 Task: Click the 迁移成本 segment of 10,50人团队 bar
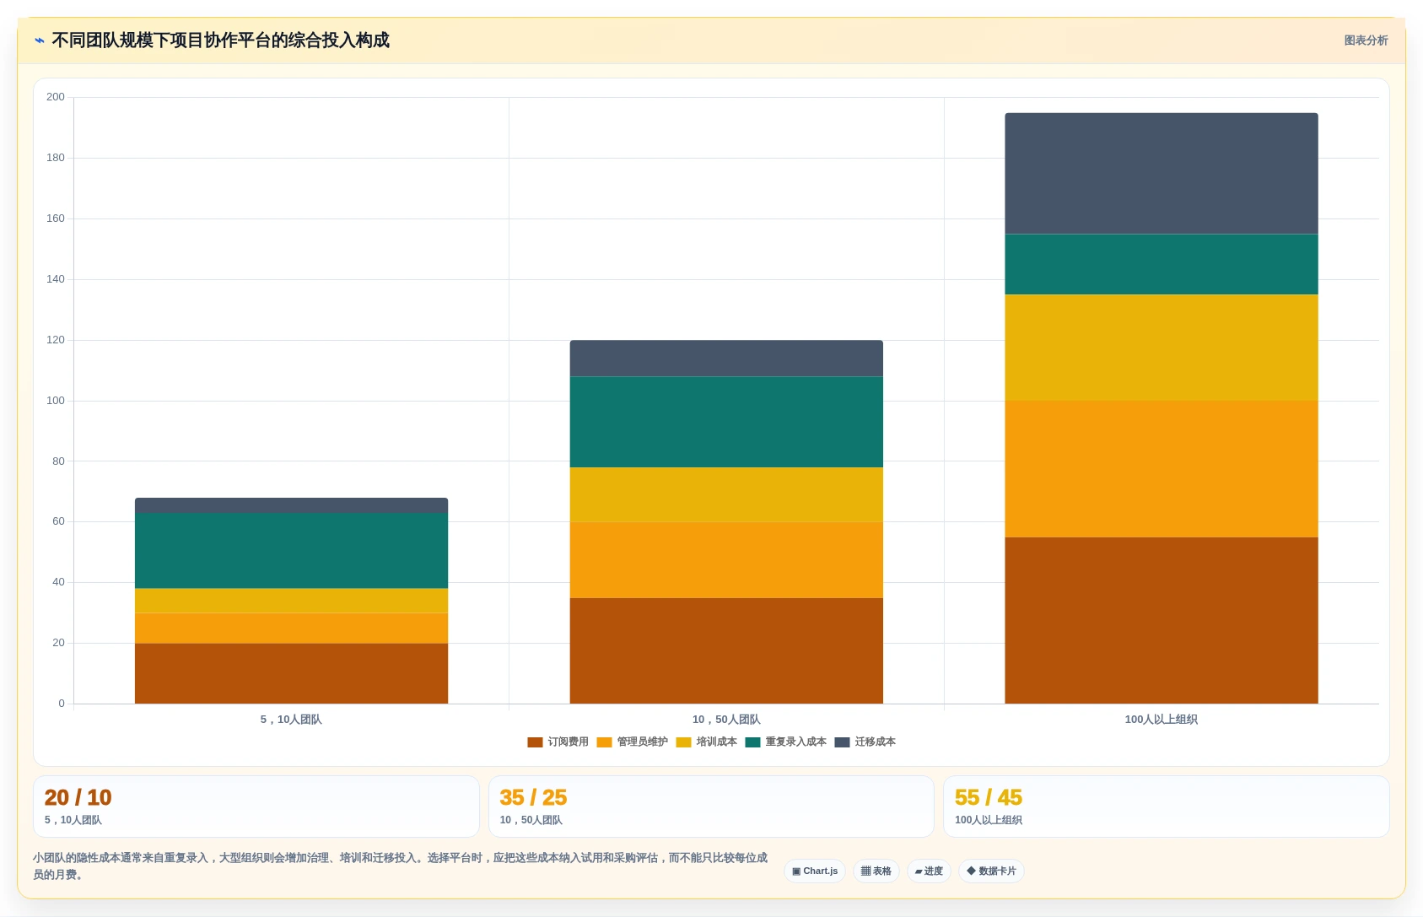click(x=726, y=359)
